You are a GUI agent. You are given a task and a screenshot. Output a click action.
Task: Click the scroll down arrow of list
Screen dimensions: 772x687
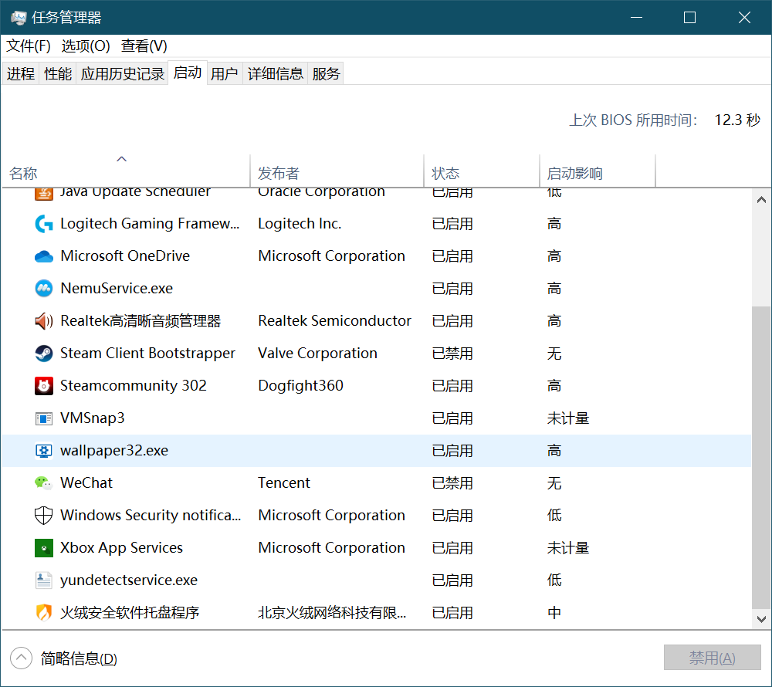click(761, 619)
